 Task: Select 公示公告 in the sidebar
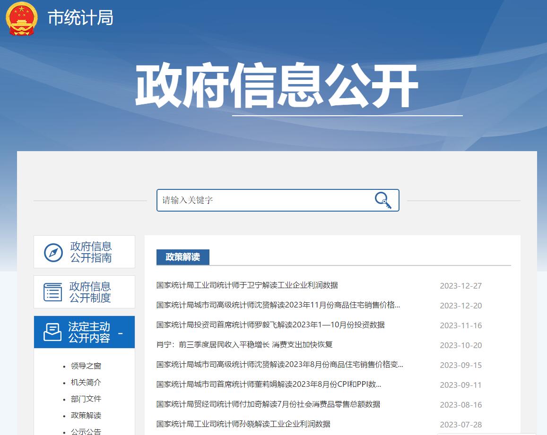coord(86,431)
